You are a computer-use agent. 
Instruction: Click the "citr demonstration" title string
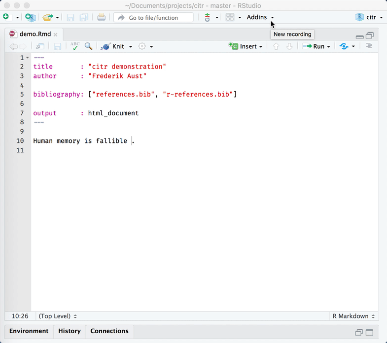pos(127,67)
